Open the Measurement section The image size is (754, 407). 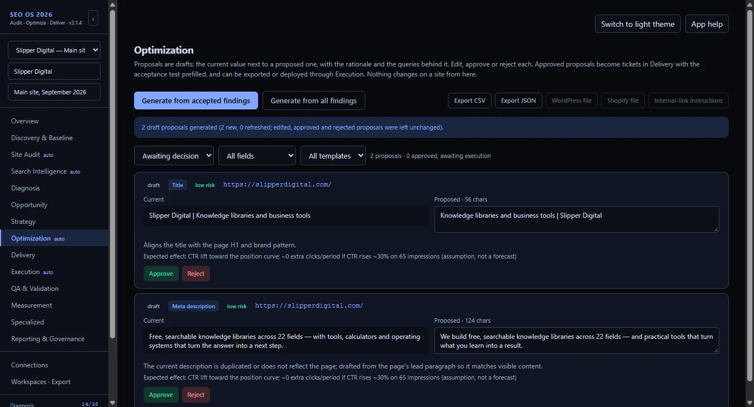coord(54,305)
